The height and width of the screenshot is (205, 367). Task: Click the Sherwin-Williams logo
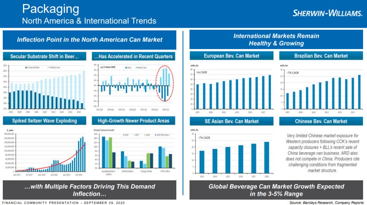(x=327, y=13)
